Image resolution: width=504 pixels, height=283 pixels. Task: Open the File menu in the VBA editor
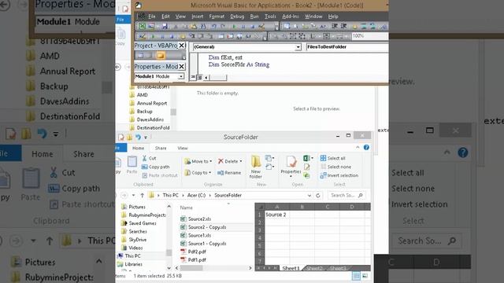152,17
